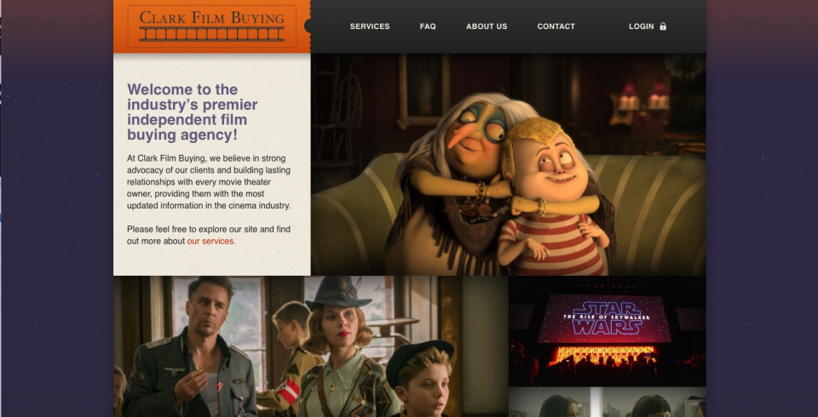This screenshot has width=818, height=417.
Task: Click the blond boy in striped shirt
Action: click(x=553, y=198)
